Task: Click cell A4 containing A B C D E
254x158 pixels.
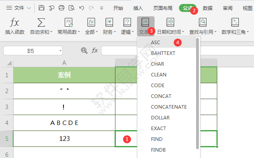Action: pos(64,123)
